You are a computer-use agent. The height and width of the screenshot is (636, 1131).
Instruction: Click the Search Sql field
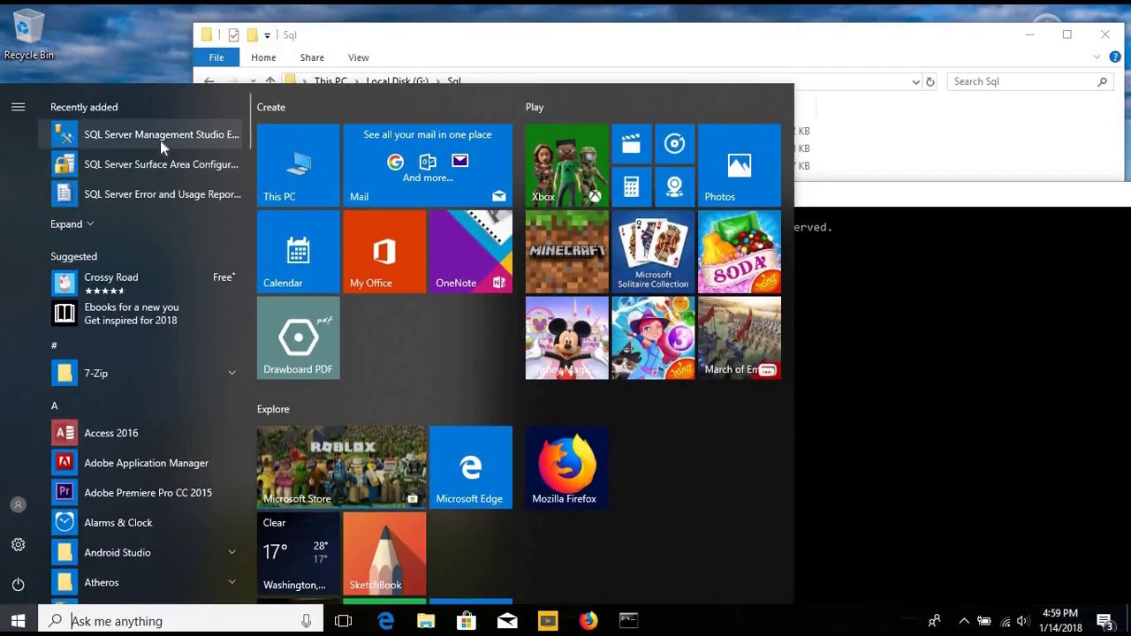[1030, 81]
